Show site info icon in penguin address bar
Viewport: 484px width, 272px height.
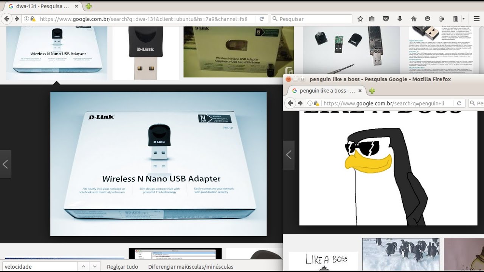310,103
